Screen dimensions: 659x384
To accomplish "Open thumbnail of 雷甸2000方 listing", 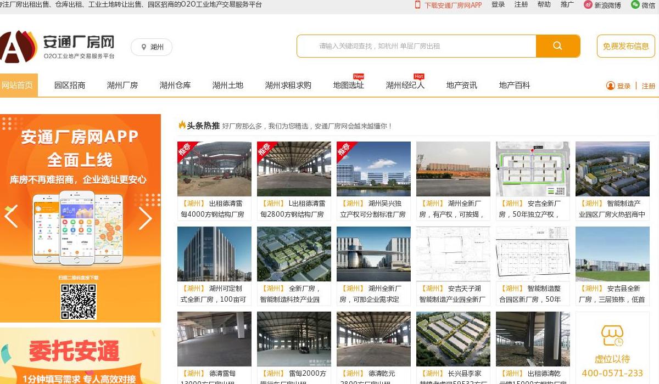I will [294, 339].
